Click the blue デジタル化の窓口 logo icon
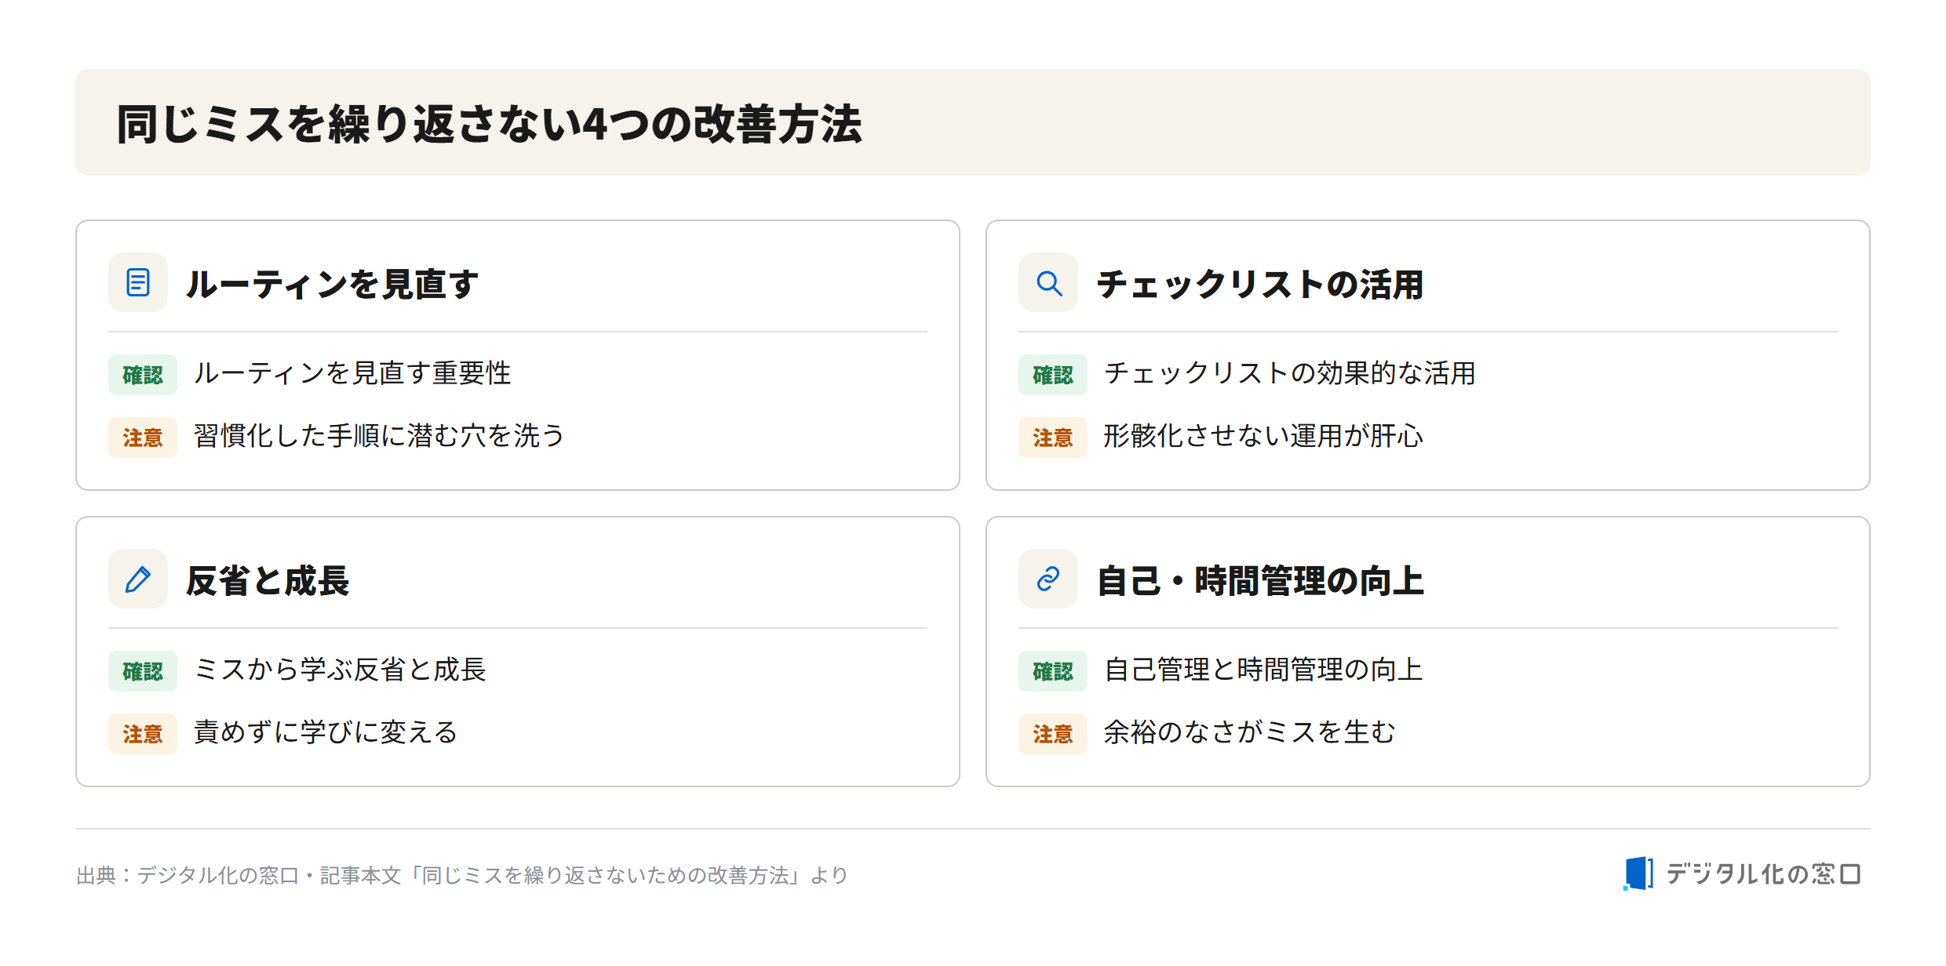 (1638, 873)
